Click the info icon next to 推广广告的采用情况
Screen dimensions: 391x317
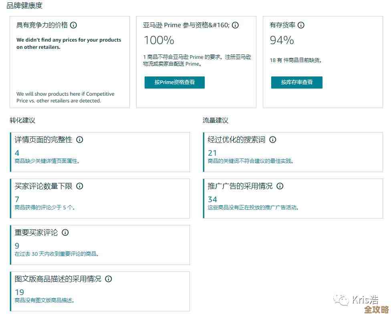pos(280,186)
